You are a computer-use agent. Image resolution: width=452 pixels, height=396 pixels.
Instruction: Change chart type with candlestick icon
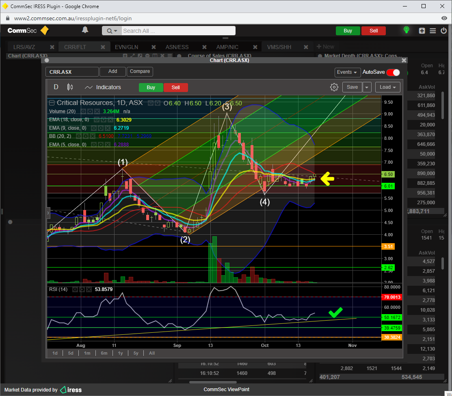point(70,87)
